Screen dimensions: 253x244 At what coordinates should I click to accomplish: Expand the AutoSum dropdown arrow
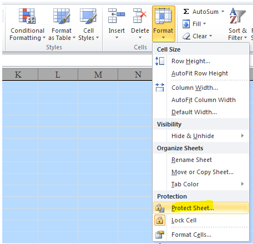pos(223,12)
